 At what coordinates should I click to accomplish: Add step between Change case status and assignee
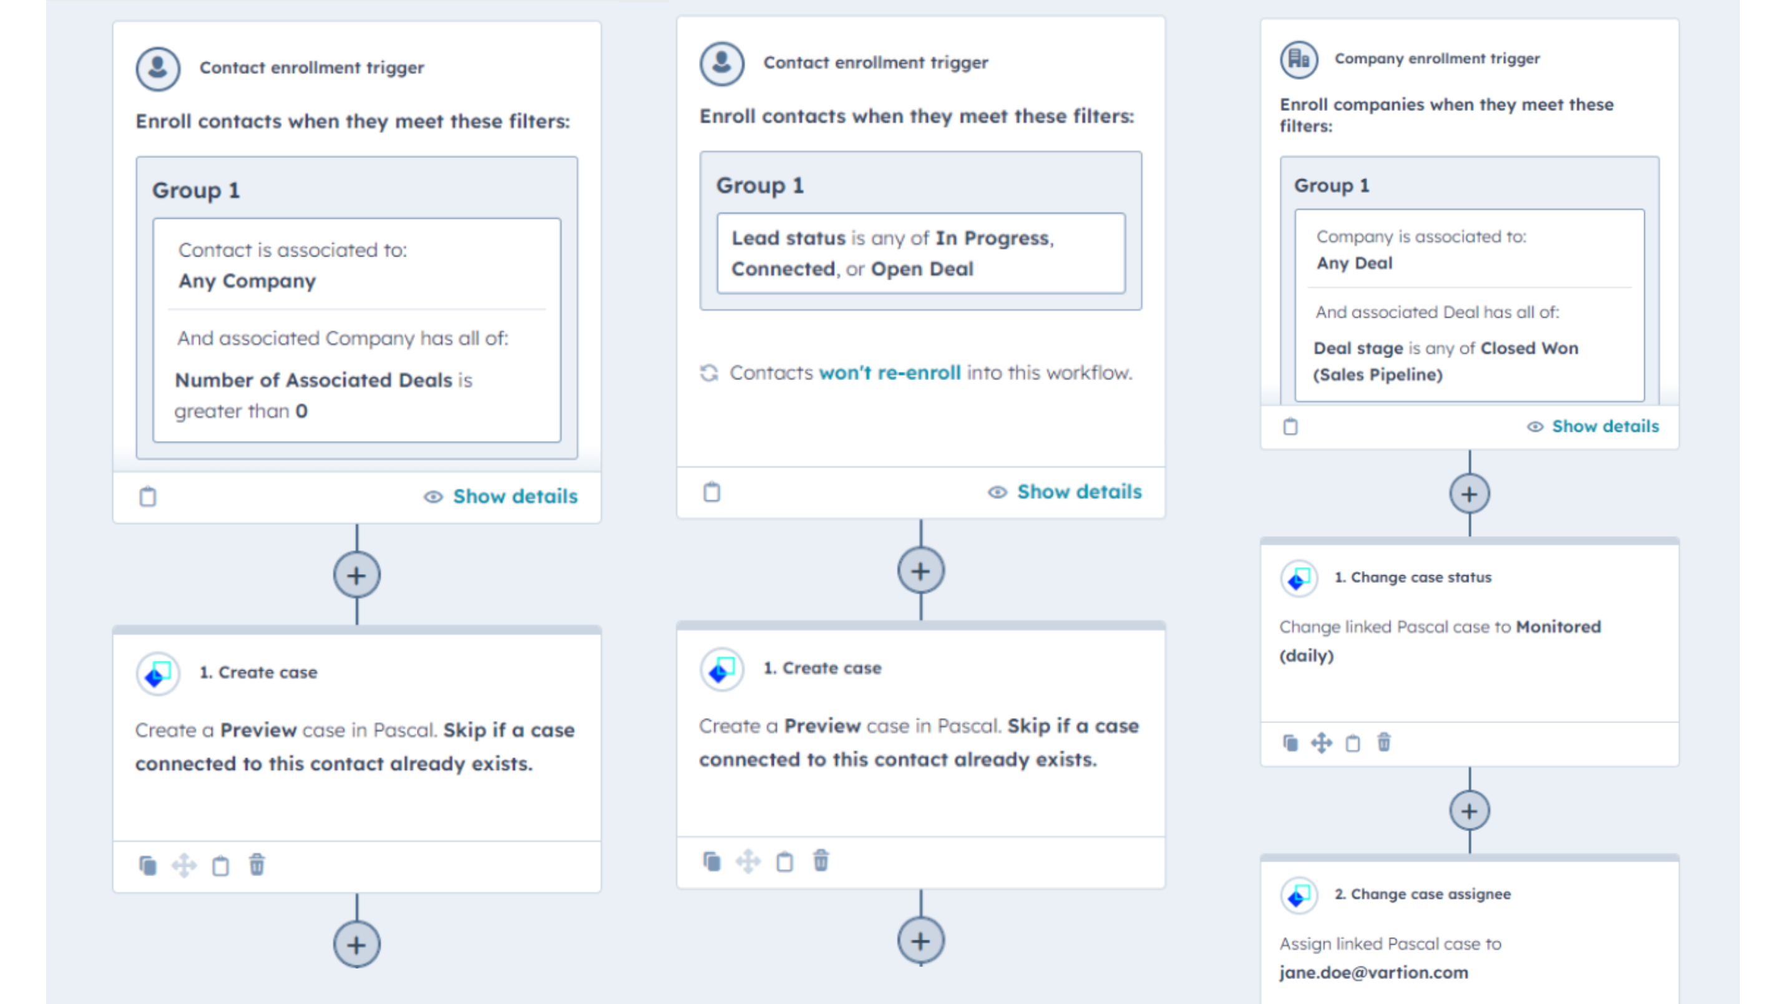pos(1469,811)
